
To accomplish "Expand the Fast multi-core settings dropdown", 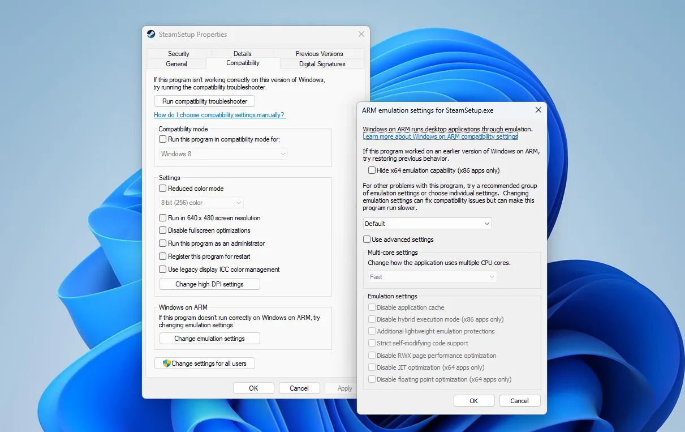I will click(432, 277).
